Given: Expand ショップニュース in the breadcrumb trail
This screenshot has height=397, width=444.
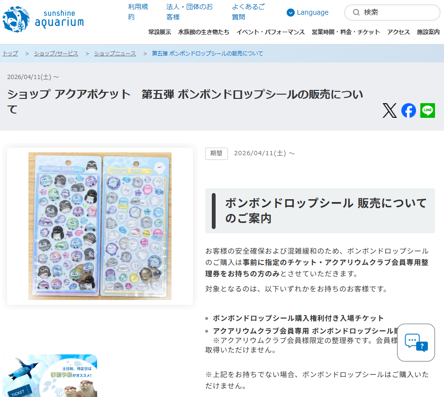Looking at the screenshot, I should point(115,53).
